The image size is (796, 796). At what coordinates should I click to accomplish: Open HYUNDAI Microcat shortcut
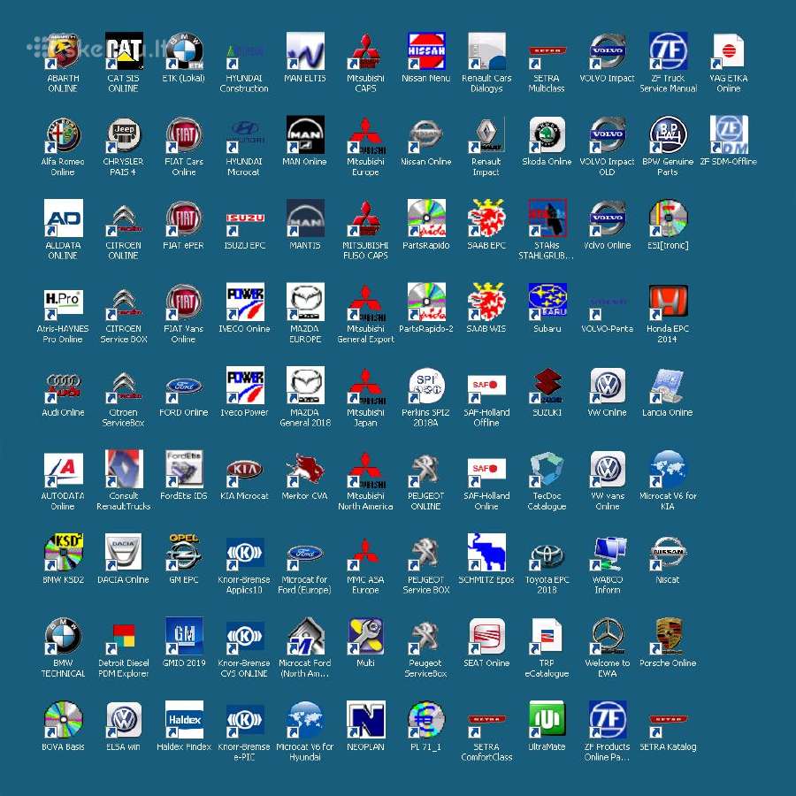244,134
